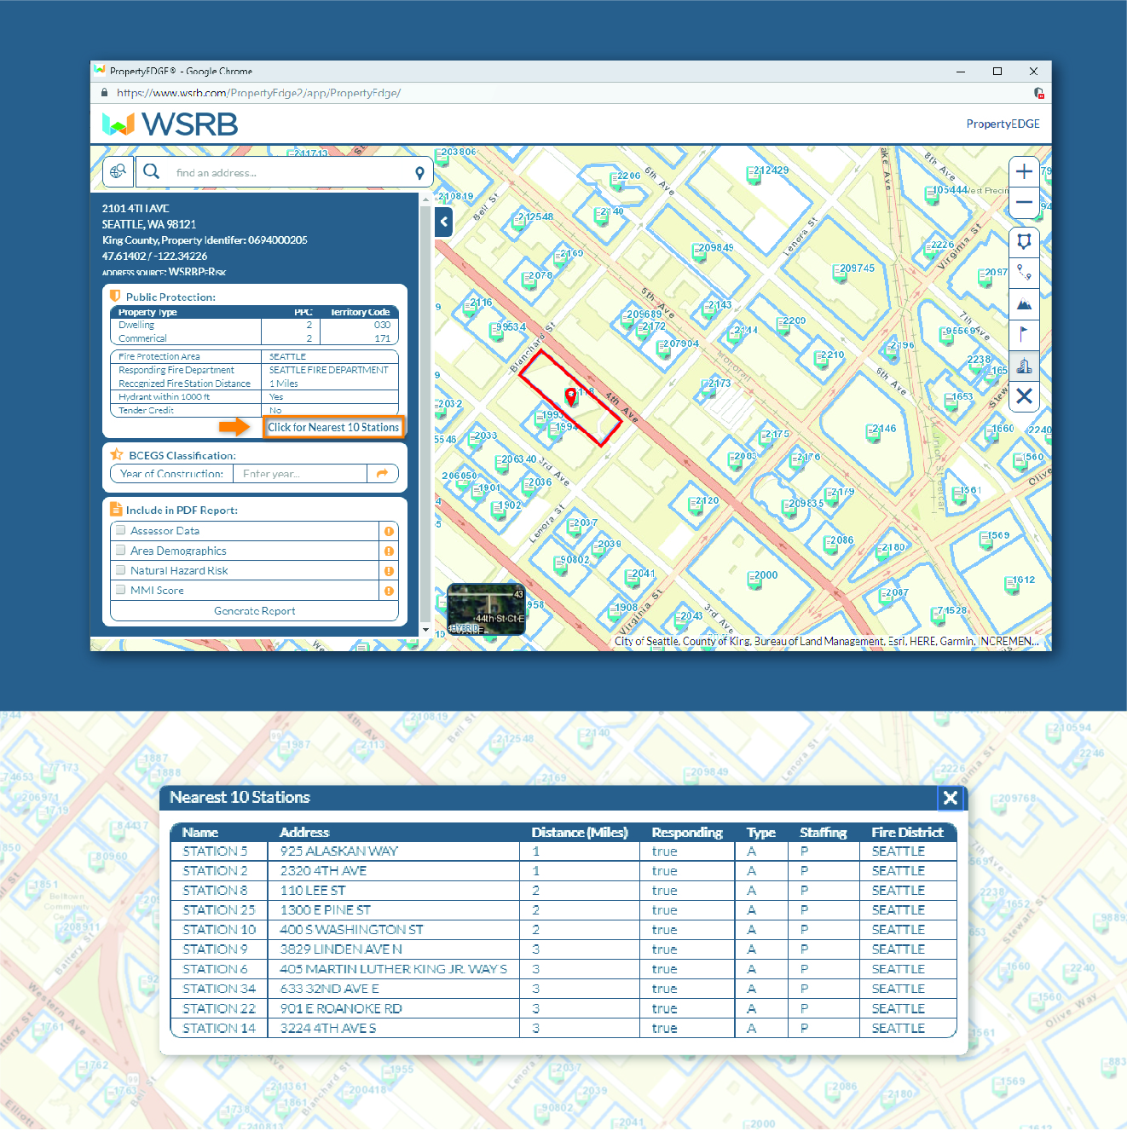
Task: Select the STATION 34 row
Action: point(563,989)
